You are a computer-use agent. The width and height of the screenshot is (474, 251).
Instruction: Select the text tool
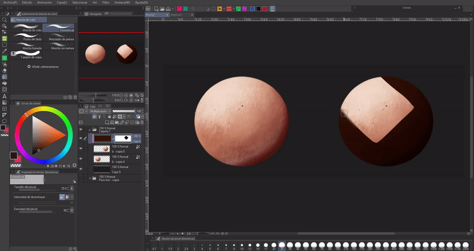point(4,96)
